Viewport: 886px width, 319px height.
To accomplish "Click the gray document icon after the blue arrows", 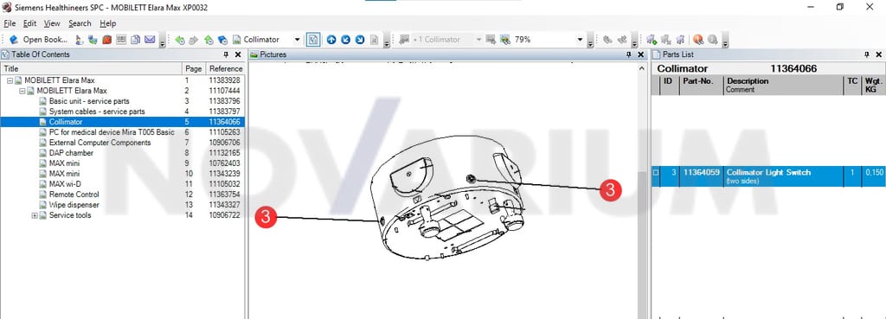I will pos(374,40).
